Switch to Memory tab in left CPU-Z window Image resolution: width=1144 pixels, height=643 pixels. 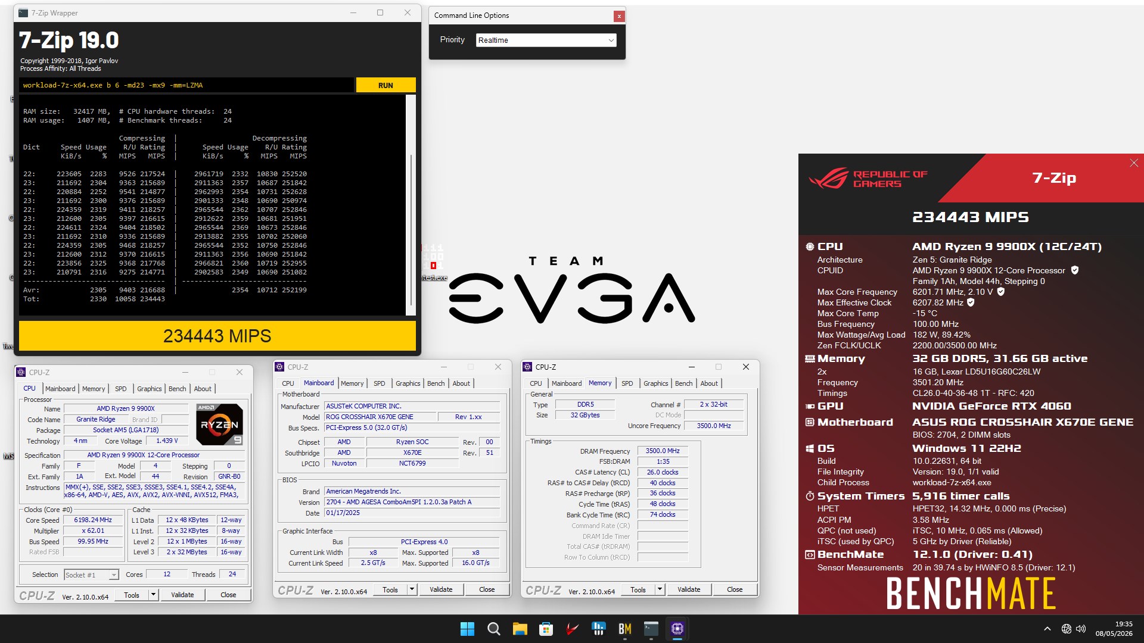point(94,389)
